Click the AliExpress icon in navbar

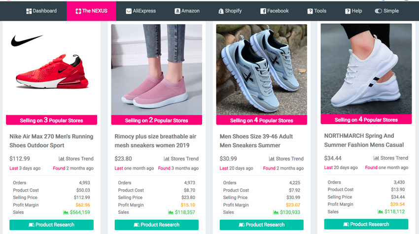(129, 11)
